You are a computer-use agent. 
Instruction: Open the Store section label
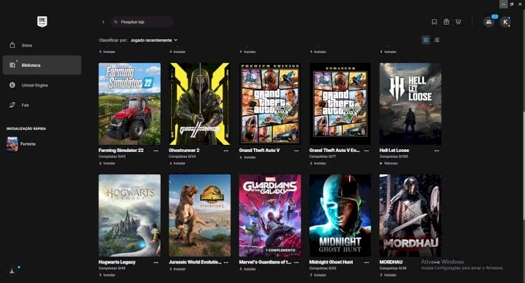pyautogui.click(x=27, y=45)
